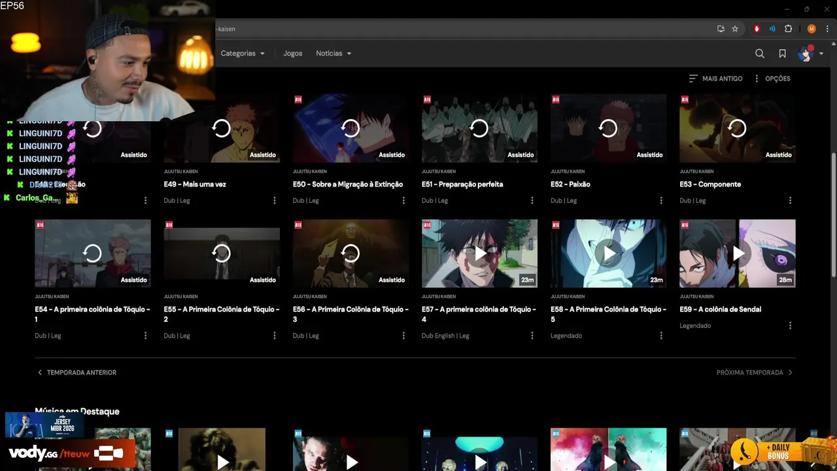Viewport: 837px width, 471px height.
Task: Open title E50 - Sobre a Migração à Extinção
Action: (348, 184)
